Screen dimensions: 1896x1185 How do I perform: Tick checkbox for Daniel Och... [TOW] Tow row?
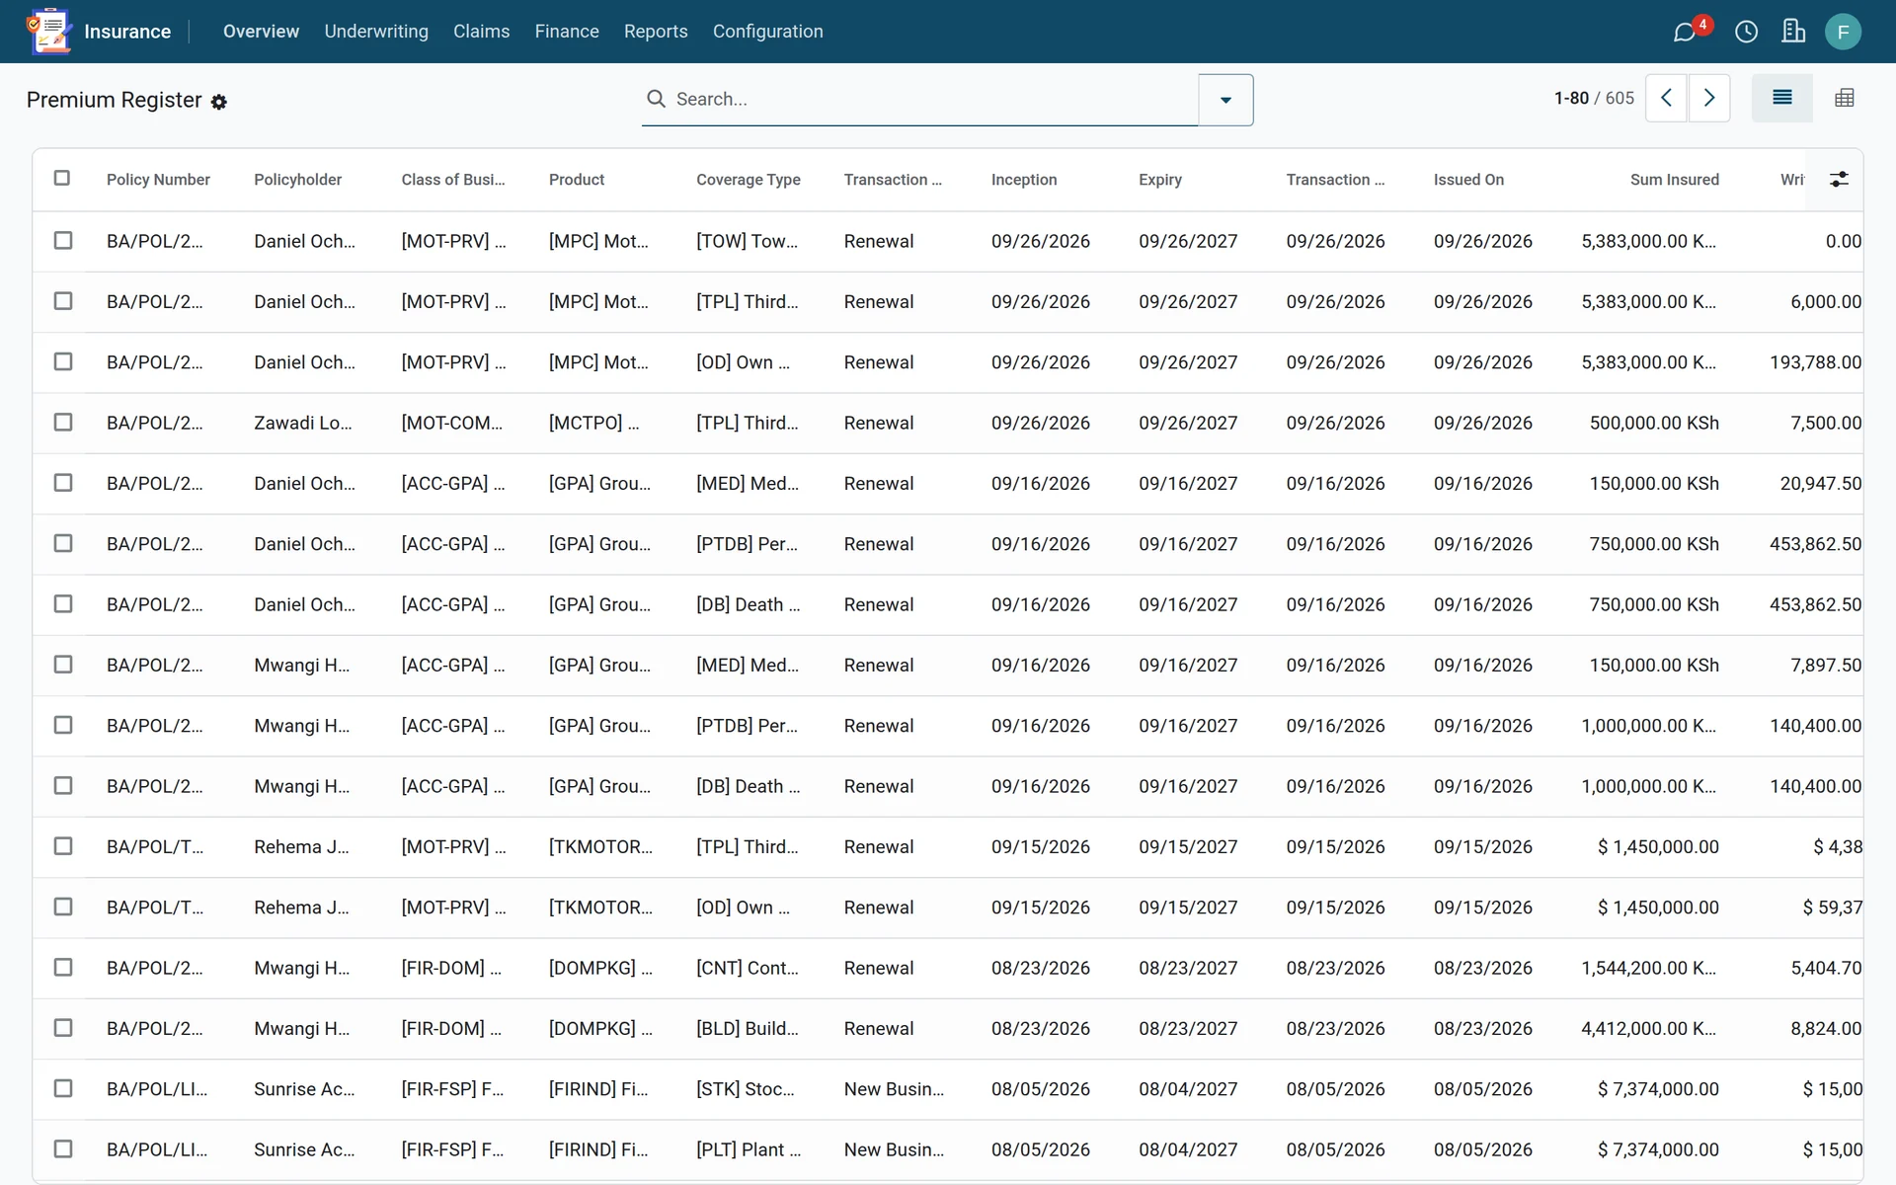(x=63, y=241)
